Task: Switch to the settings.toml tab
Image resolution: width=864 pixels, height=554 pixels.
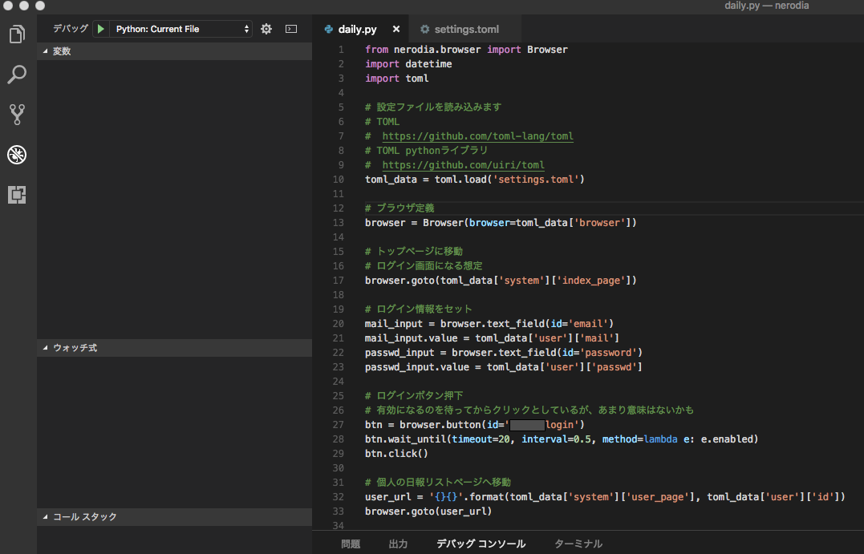Action: click(x=466, y=29)
